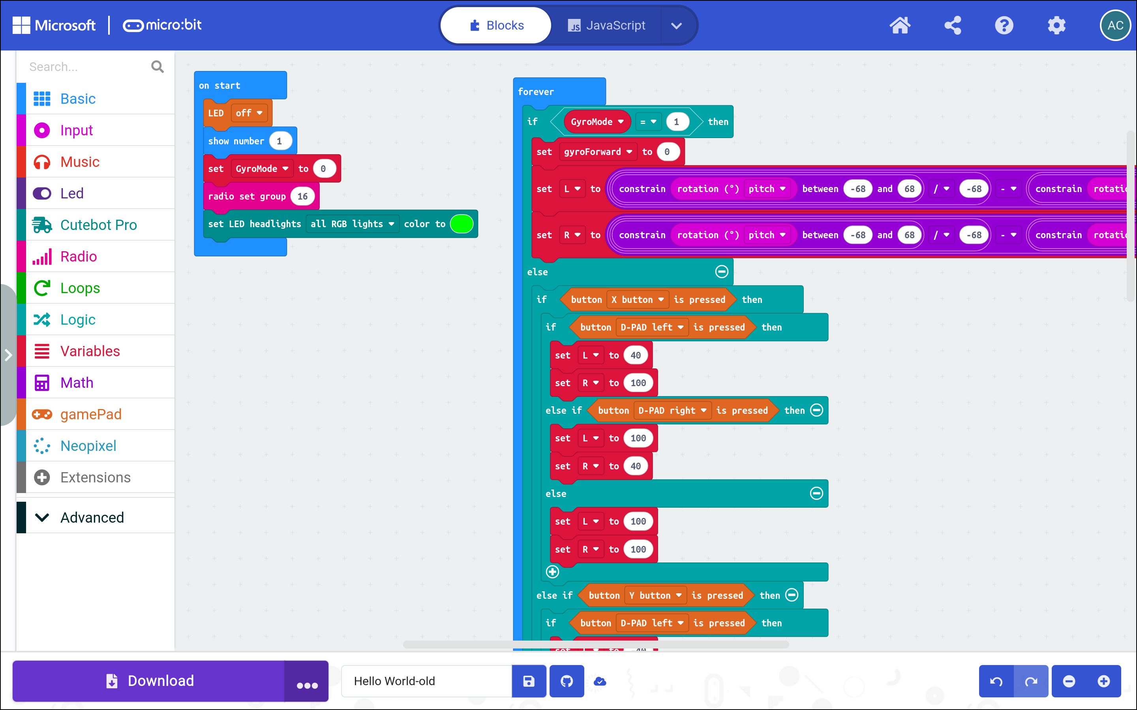
Task: Open the gyroForward variable dropdown
Action: tap(598, 152)
